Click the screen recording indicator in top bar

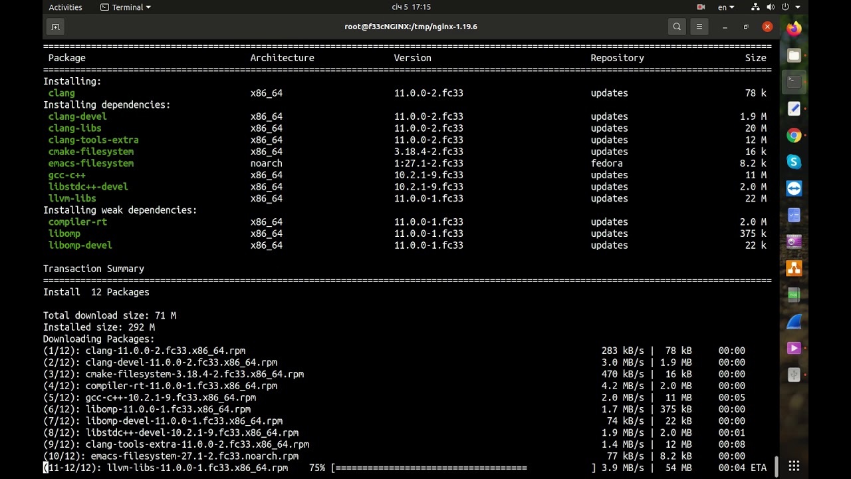coord(701,7)
